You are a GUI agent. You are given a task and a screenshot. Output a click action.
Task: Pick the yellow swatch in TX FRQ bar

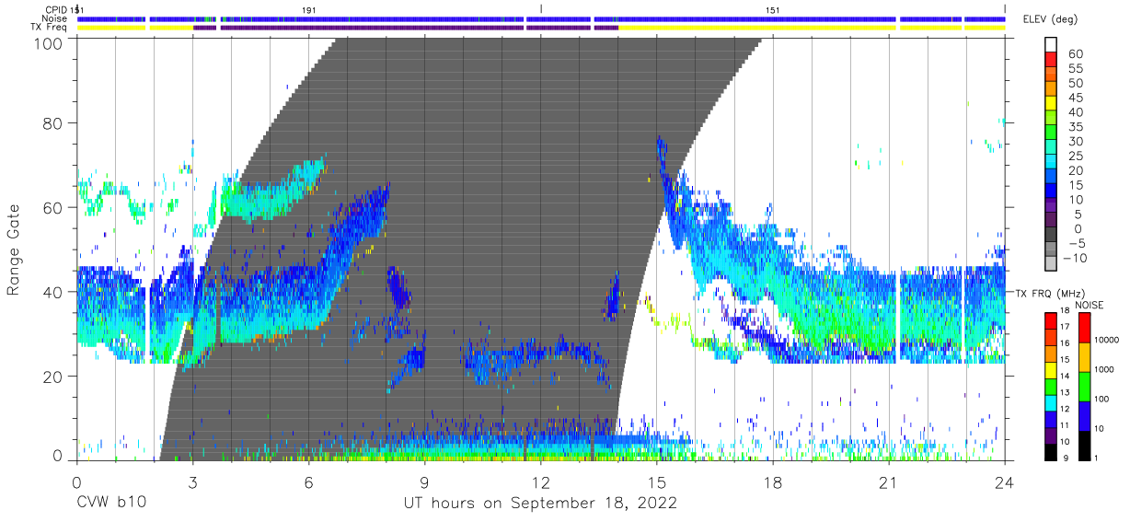click(x=1053, y=370)
